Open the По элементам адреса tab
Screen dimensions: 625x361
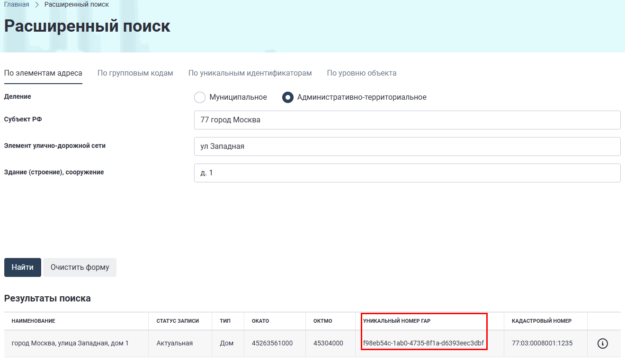point(43,73)
